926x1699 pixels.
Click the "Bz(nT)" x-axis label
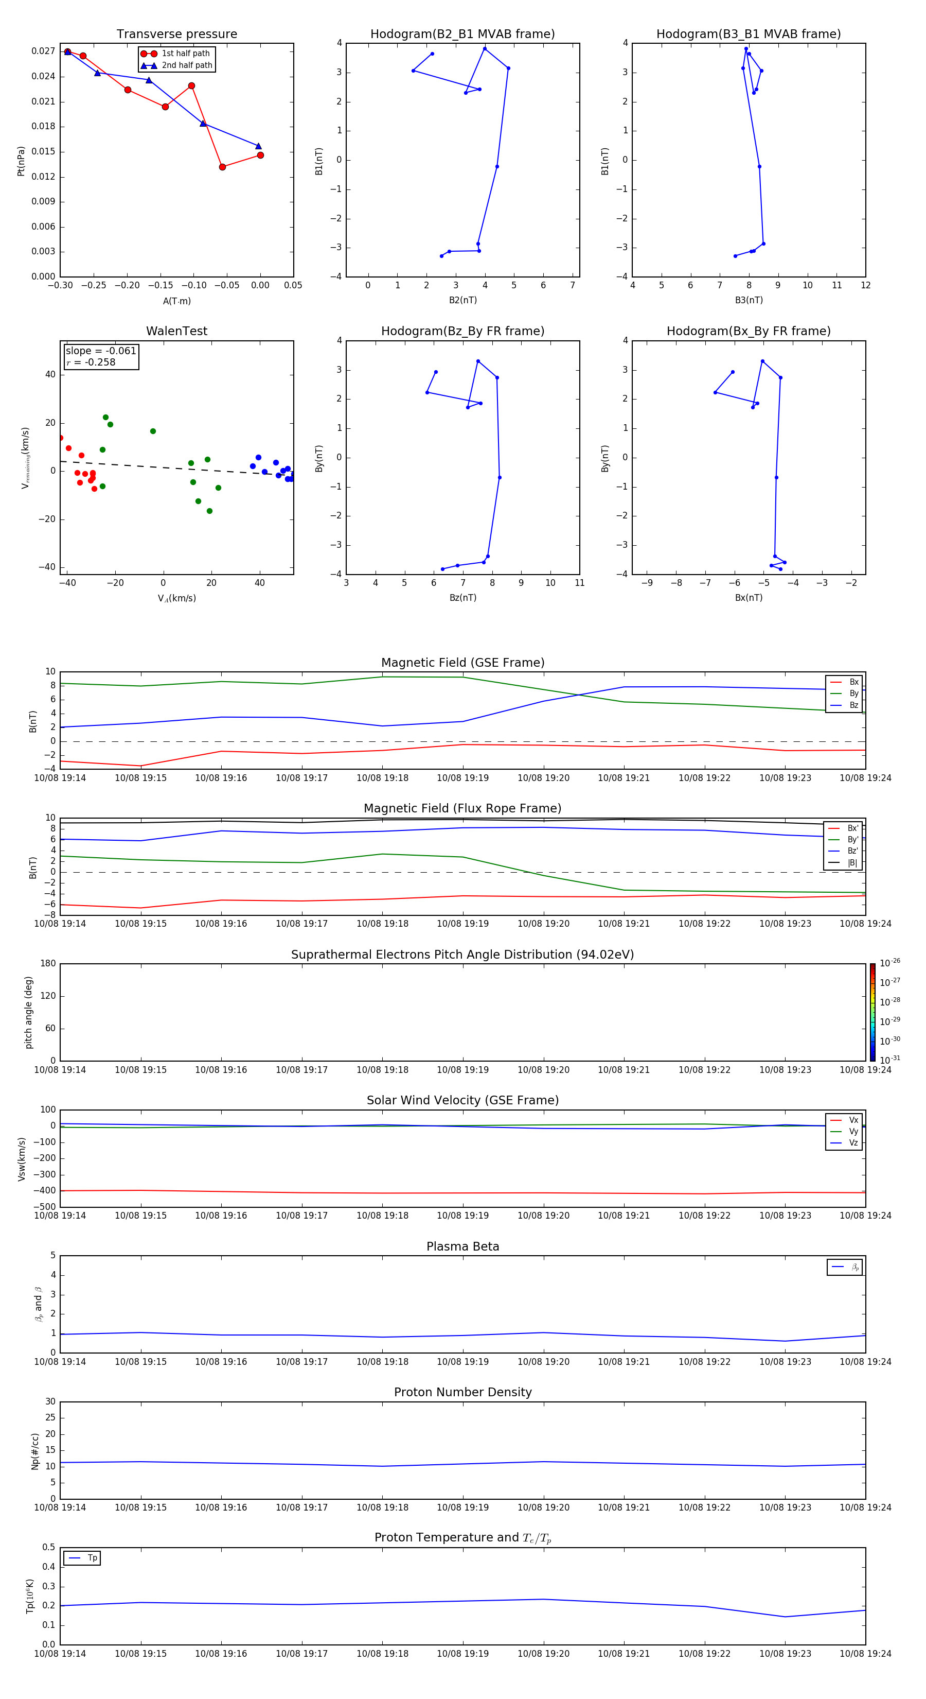[x=462, y=598]
